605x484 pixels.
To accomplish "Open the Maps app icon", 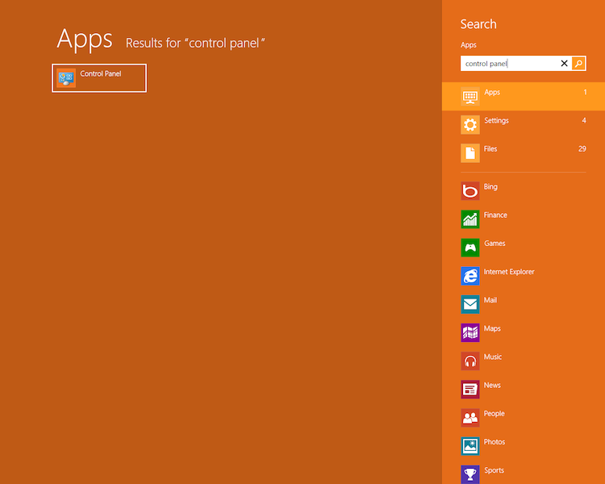I will tap(470, 332).
